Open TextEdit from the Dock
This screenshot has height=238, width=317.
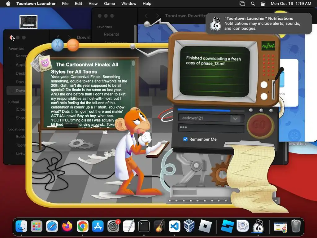point(128,226)
